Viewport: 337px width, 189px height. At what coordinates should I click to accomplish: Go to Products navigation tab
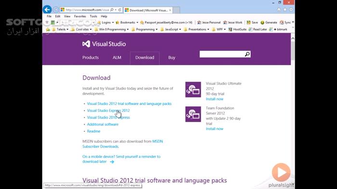91,58
